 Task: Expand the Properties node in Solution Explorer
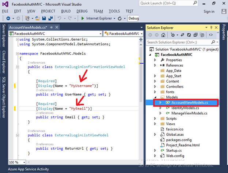pos(155,60)
